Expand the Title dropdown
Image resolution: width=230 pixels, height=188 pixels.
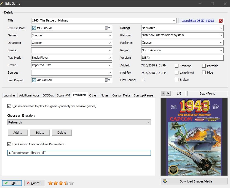pyautogui.click(x=174, y=20)
